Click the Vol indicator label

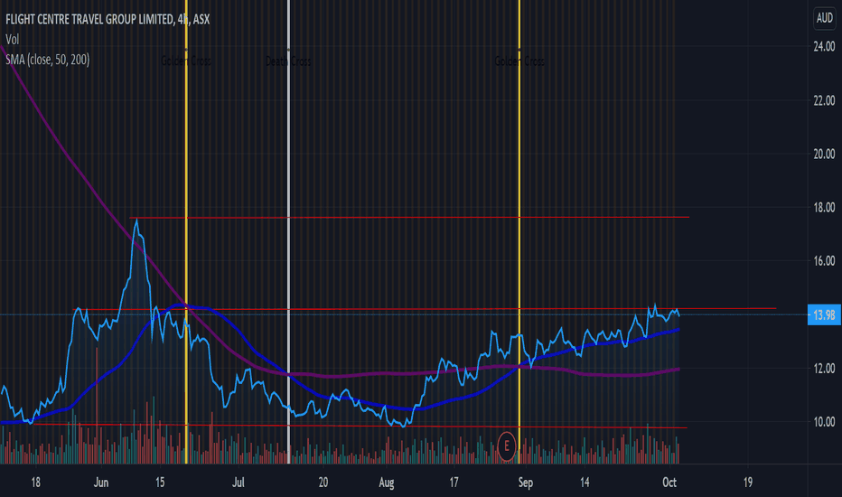point(13,39)
